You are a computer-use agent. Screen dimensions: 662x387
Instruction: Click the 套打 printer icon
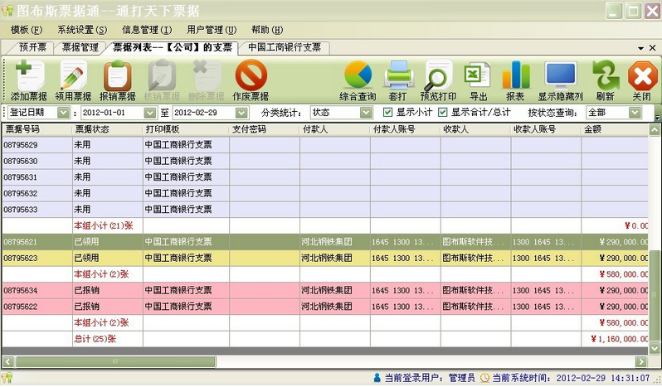(397, 80)
